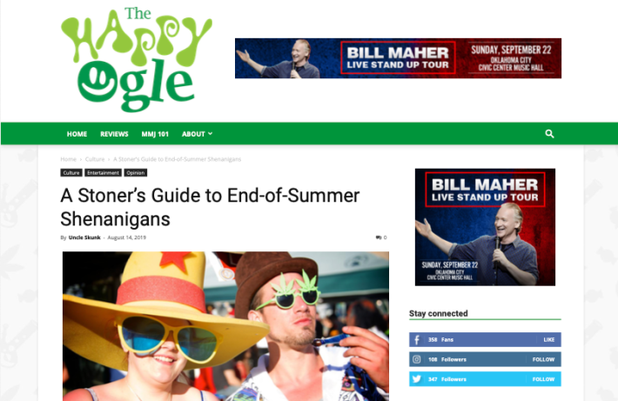618x401 pixels.
Task: Click the Facebook icon in Stay connected
Action: [417, 339]
